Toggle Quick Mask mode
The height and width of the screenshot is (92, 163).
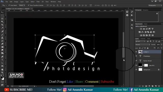tap(2, 82)
